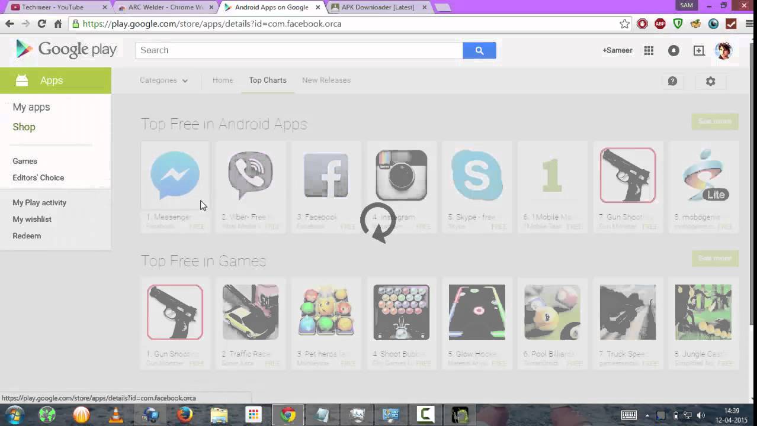Open the New Releases tab

point(326,80)
